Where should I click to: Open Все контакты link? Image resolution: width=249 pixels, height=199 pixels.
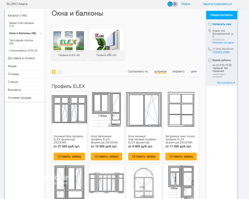coord(226,83)
